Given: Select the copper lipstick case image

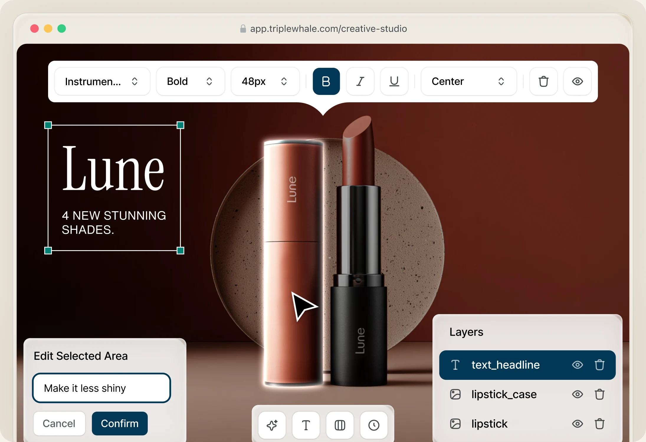Looking at the screenshot, I should [294, 262].
